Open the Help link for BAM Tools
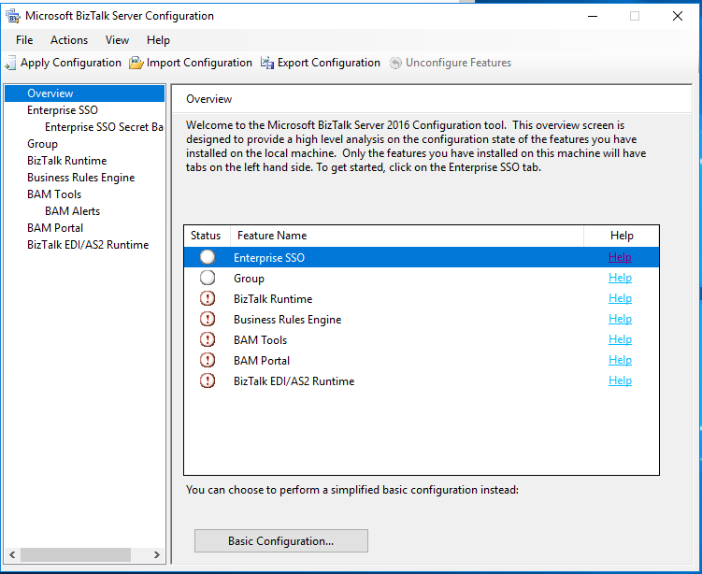702x574 pixels. [x=620, y=339]
